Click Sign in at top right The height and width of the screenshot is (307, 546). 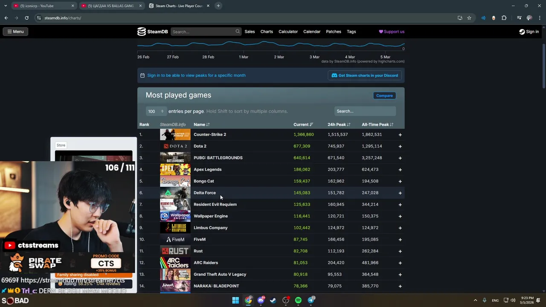pyautogui.click(x=529, y=32)
